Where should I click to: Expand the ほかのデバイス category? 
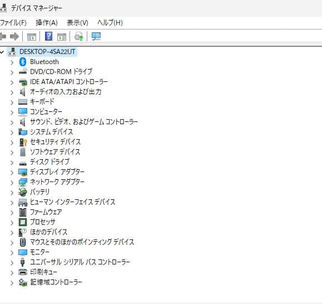12,233
